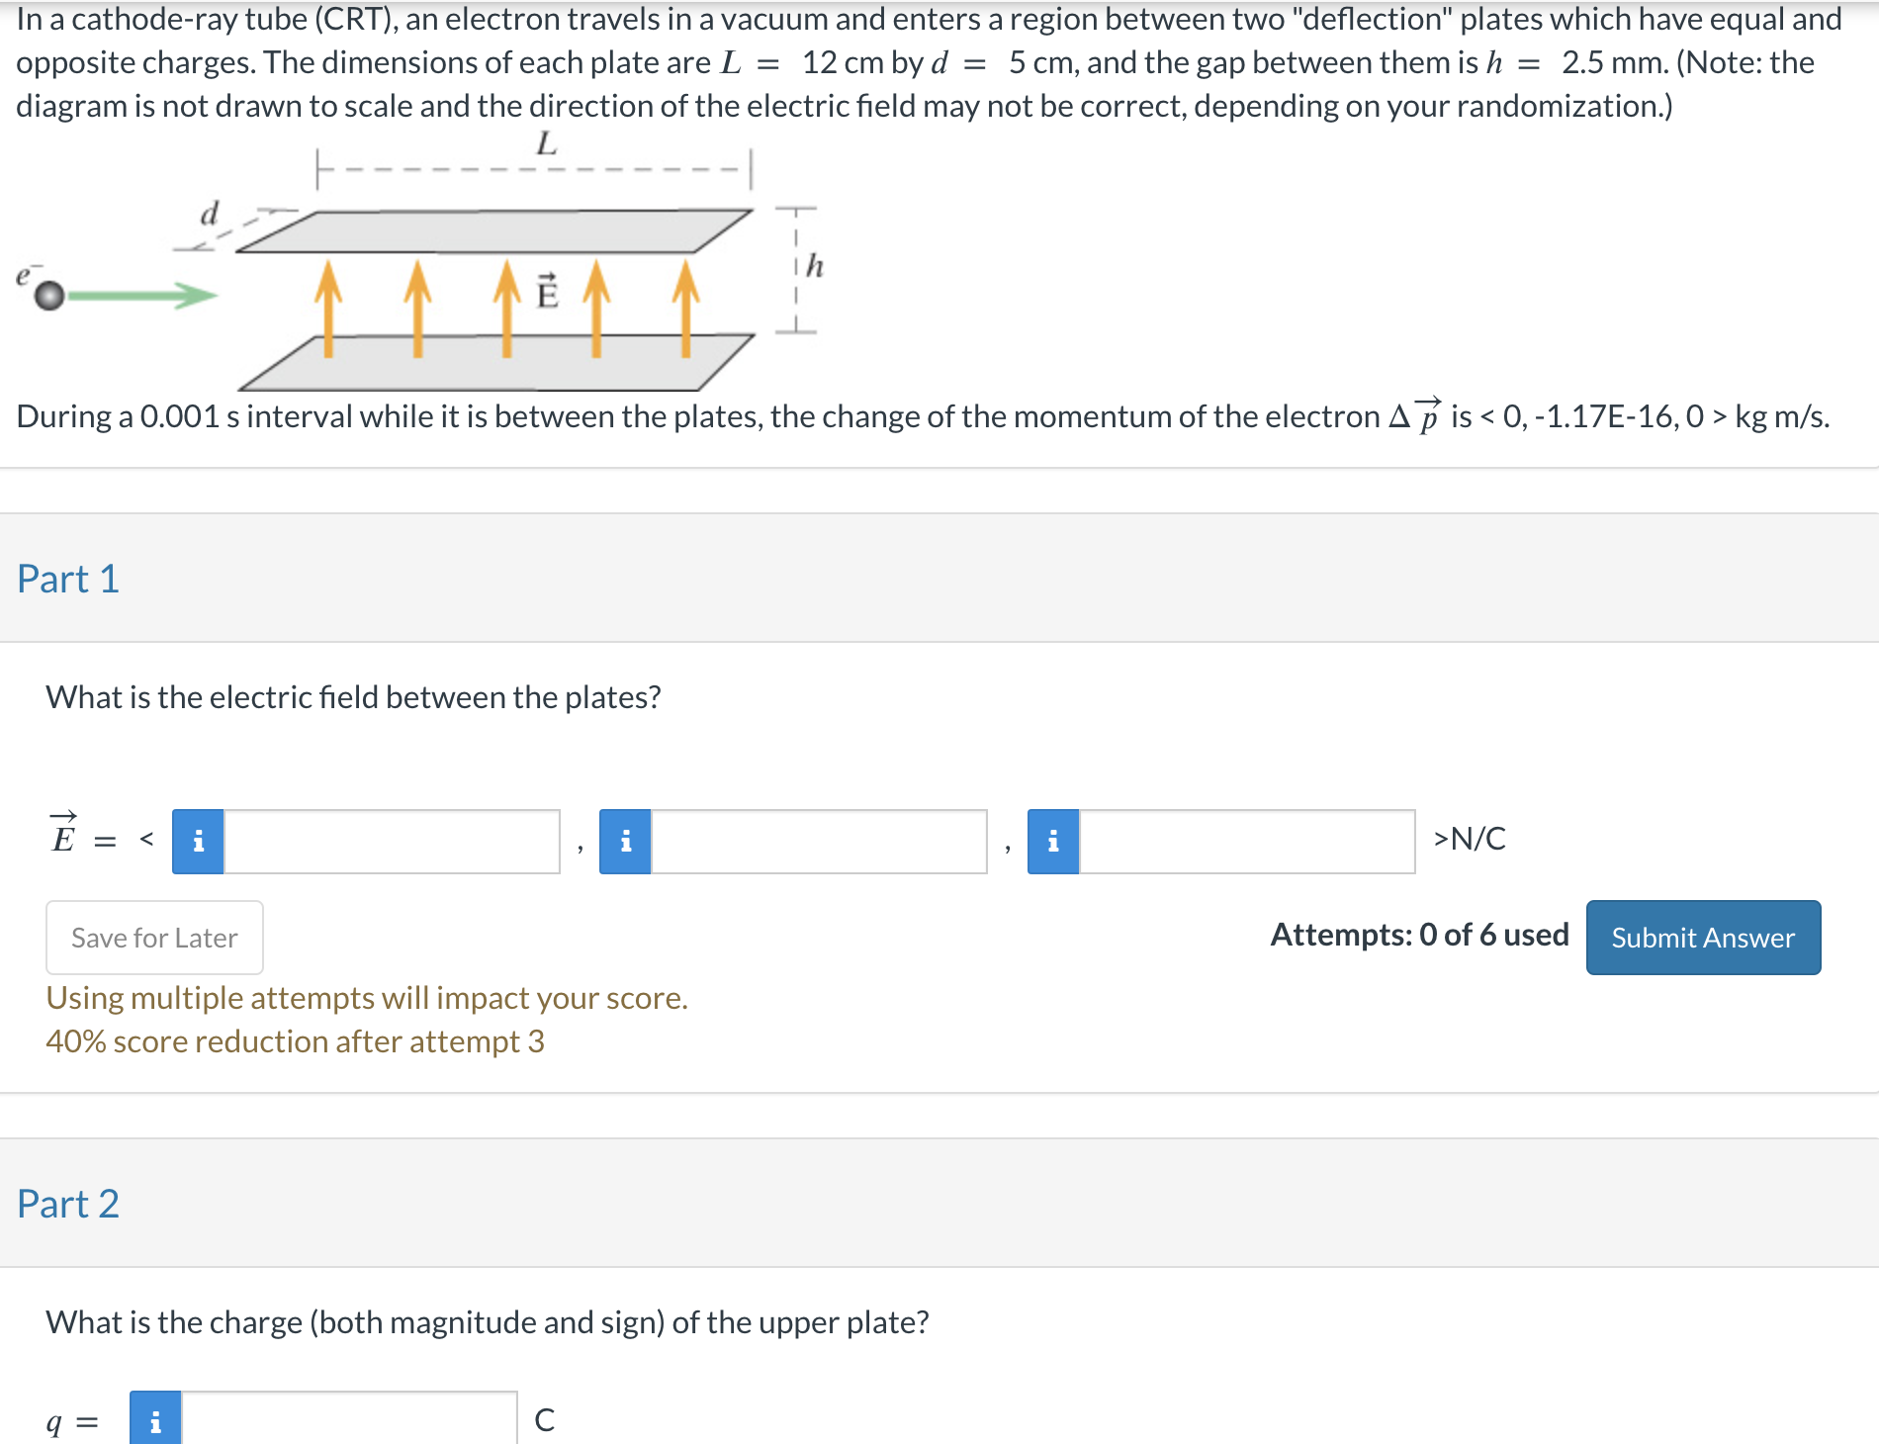Click the upper deflection plate in diagram

(x=494, y=230)
